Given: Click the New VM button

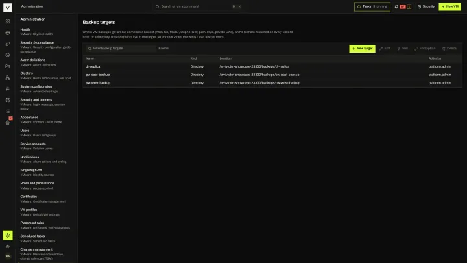Looking at the screenshot, I should (449, 6).
